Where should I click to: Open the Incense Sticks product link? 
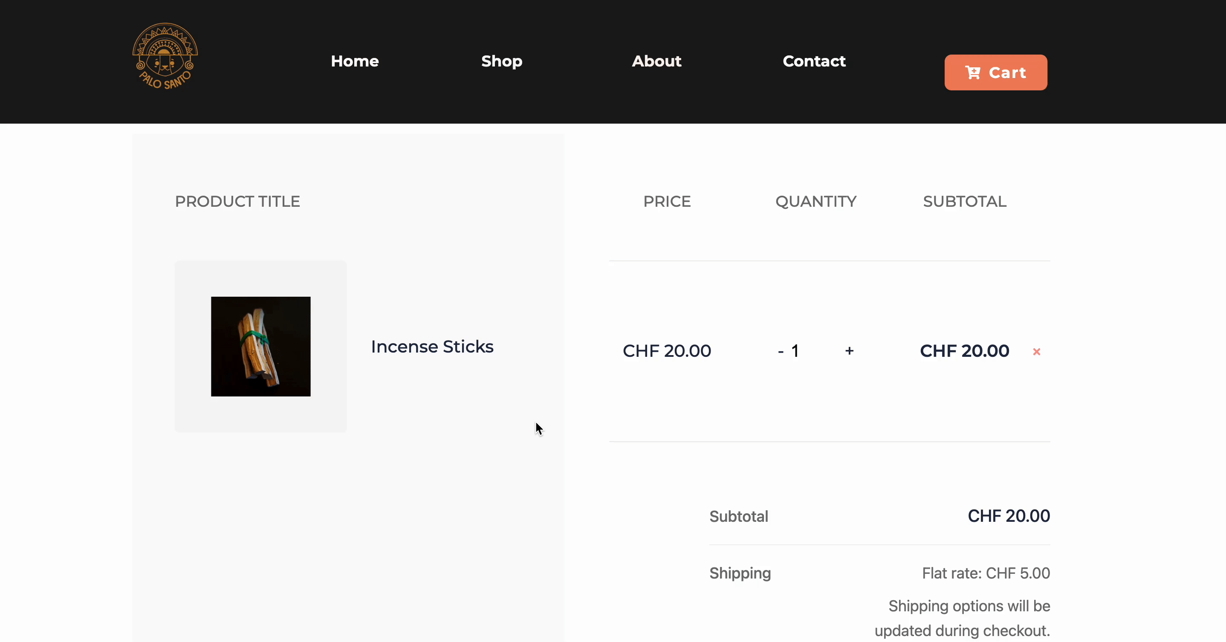(x=432, y=347)
